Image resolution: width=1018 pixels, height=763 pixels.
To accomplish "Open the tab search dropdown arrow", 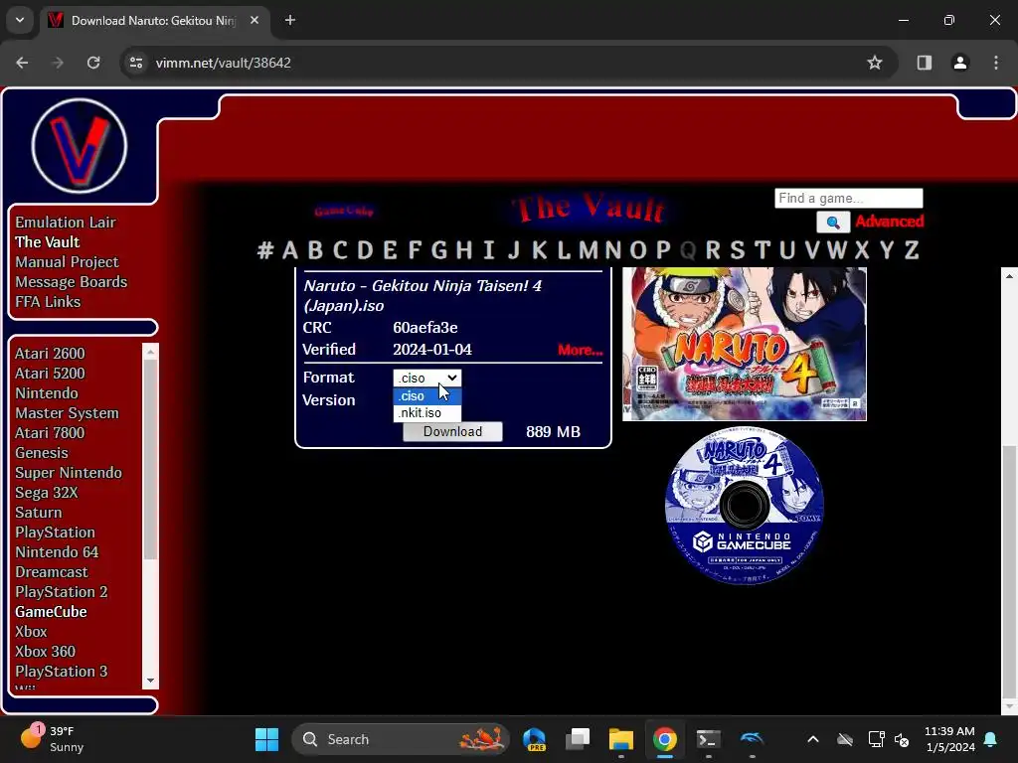I will click(x=20, y=20).
